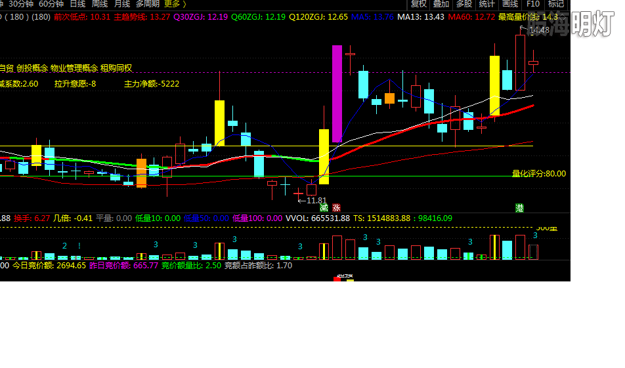Click the number 2 volume marker

pyautogui.click(x=64, y=245)
